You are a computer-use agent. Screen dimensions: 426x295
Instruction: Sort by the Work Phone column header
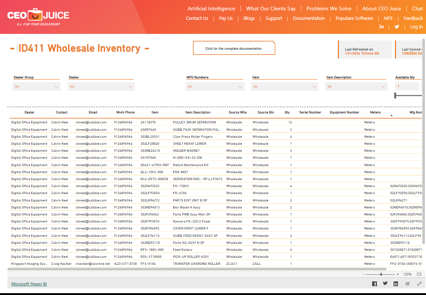point(125,112)
